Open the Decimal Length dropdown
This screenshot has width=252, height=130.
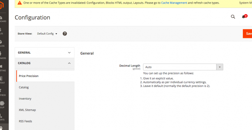point(183,67)
